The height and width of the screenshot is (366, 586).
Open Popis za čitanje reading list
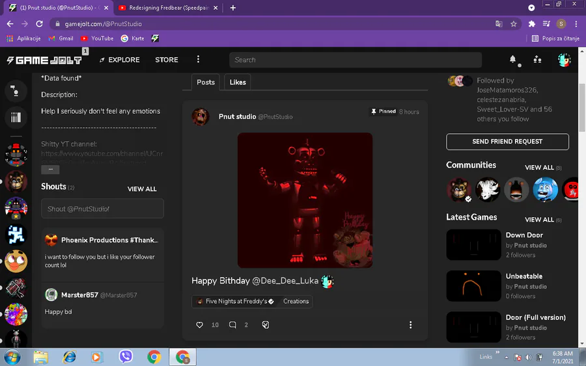[555, 38]
